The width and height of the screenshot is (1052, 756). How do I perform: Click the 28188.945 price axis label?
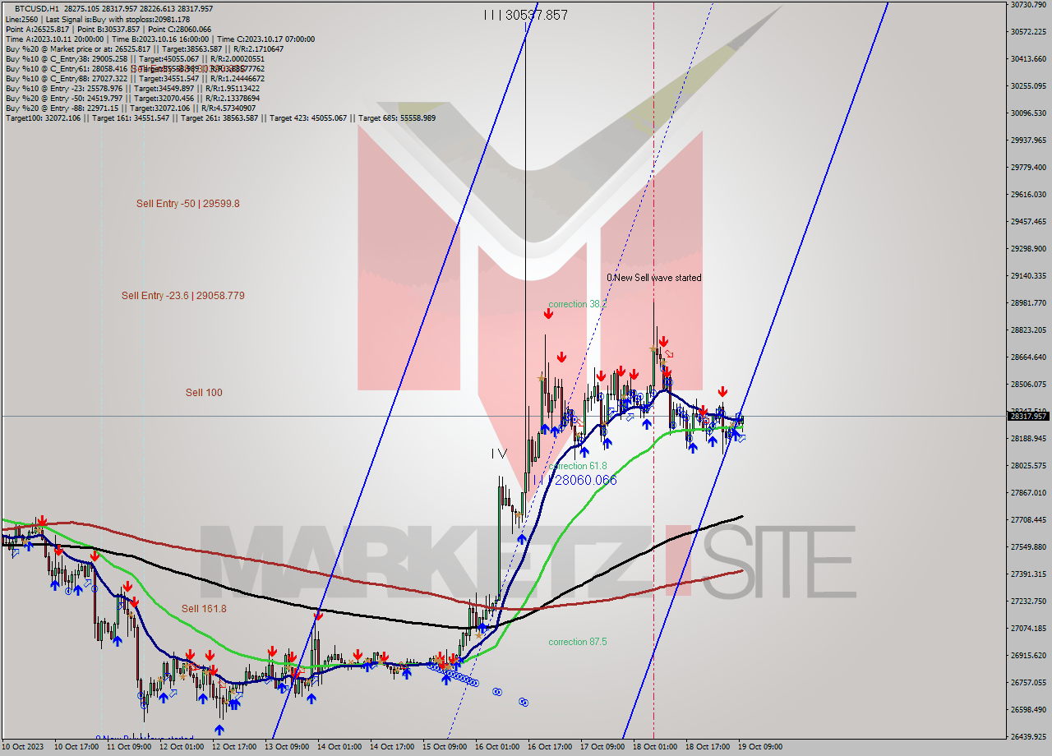[x=1028, y=438]
